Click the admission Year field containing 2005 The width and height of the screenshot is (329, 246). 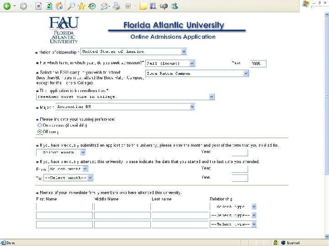pyautogui.click(x=258, y=64)
